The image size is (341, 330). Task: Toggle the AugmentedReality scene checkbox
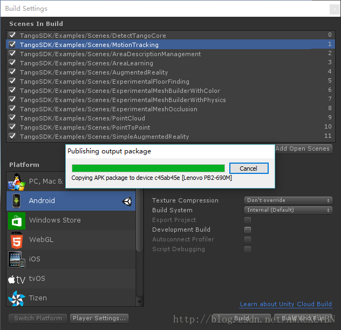(x=12, y=72)
